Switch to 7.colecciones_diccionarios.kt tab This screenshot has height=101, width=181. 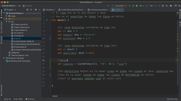[x=72, y=10]
